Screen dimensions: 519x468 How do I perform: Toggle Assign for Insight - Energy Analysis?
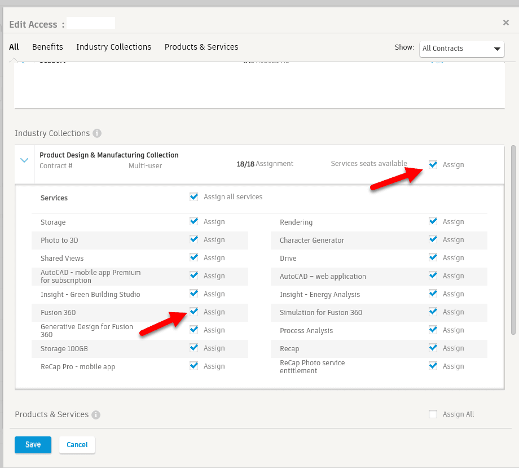pyautogui.click(x=433, y=294)
